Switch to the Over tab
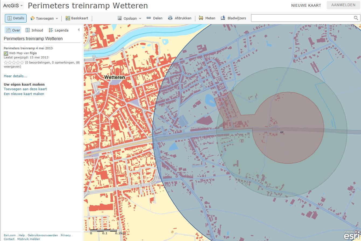This screenshot has height=241, width=361. (13, 30)
